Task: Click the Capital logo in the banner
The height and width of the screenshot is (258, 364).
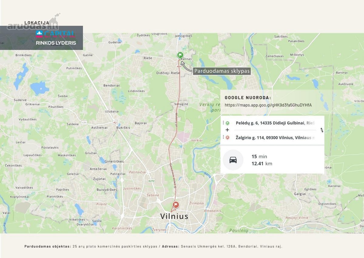Action: point(55,34)
